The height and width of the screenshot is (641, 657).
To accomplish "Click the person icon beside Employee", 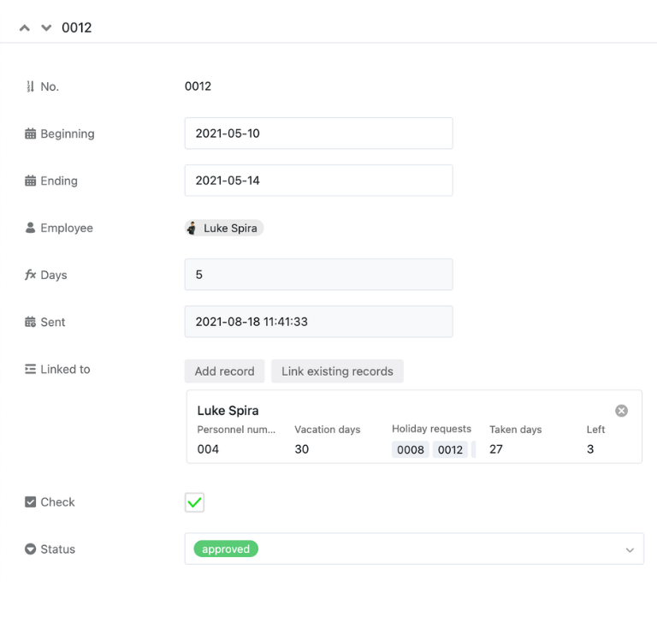I will [x=30, y=228].
